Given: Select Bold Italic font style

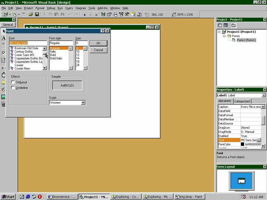Looking at the screenshot, I should click(56, 58).
